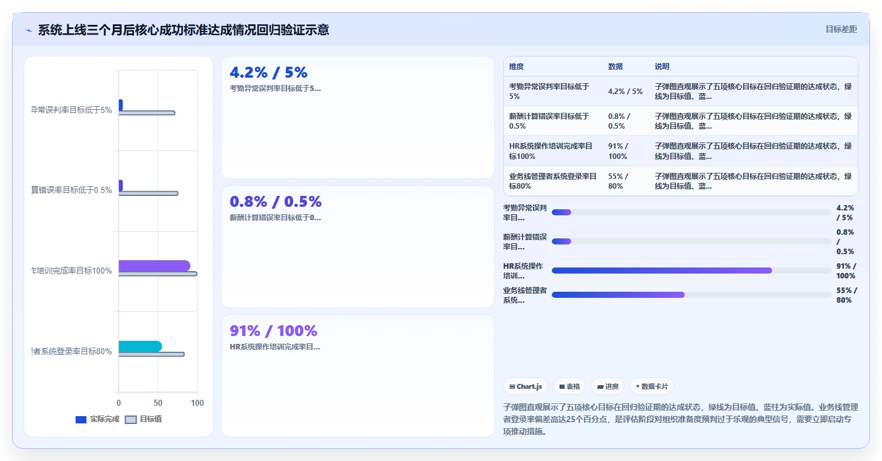Click the cyan 系统登录率 actual bar

pyautogui.click(x=140, y=346)
